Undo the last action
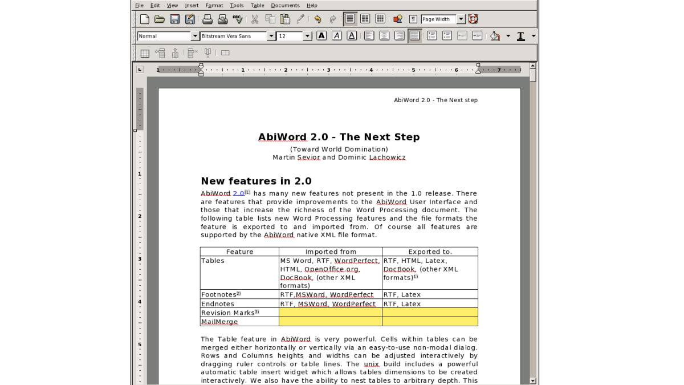684x385 pixels. (317, 19)
